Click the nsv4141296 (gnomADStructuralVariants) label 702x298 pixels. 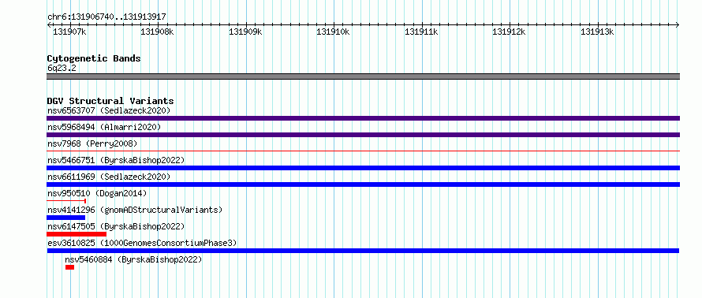pos(135,210)
